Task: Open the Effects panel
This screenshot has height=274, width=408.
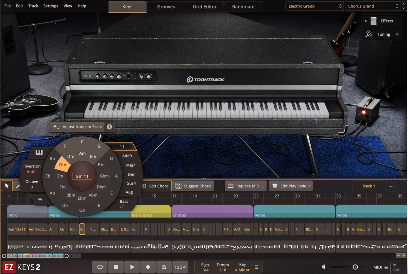Action: tap(381, 21)
